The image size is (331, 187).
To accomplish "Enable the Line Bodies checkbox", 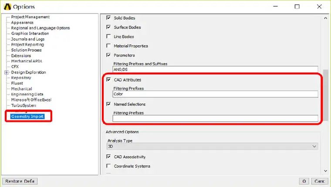I will click(108, 36).
